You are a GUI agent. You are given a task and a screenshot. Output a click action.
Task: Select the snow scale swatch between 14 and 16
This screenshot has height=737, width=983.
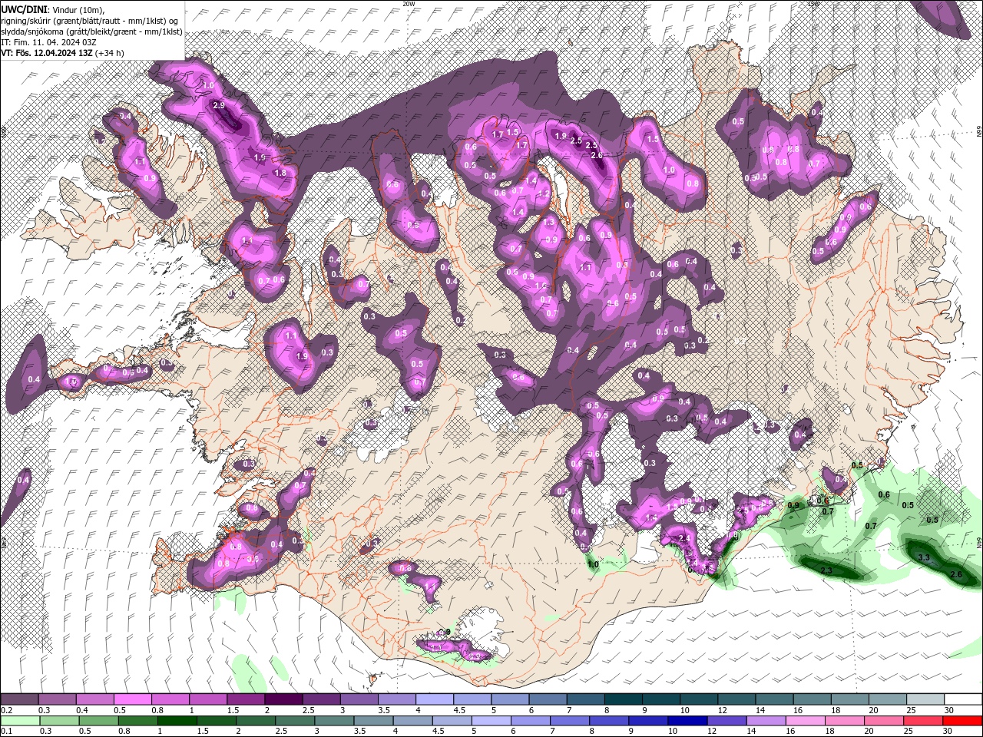tap(775, 700)
